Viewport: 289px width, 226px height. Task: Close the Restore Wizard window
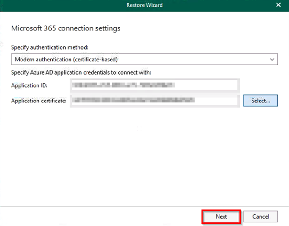[x=278, y=5]
